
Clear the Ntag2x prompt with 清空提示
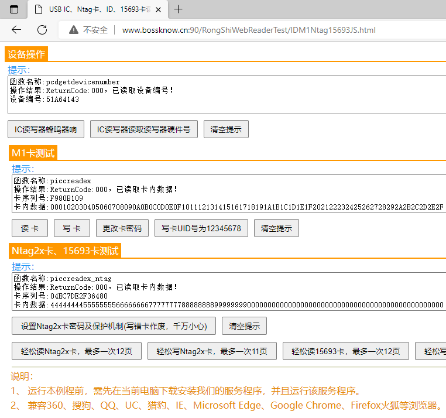(x=244, y=326)
